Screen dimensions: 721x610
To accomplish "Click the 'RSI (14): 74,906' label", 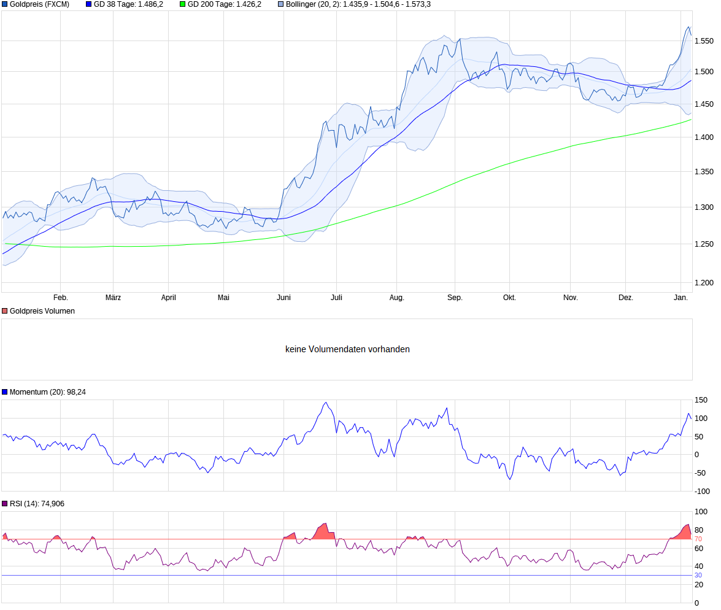I will click(x=37, y=504).
